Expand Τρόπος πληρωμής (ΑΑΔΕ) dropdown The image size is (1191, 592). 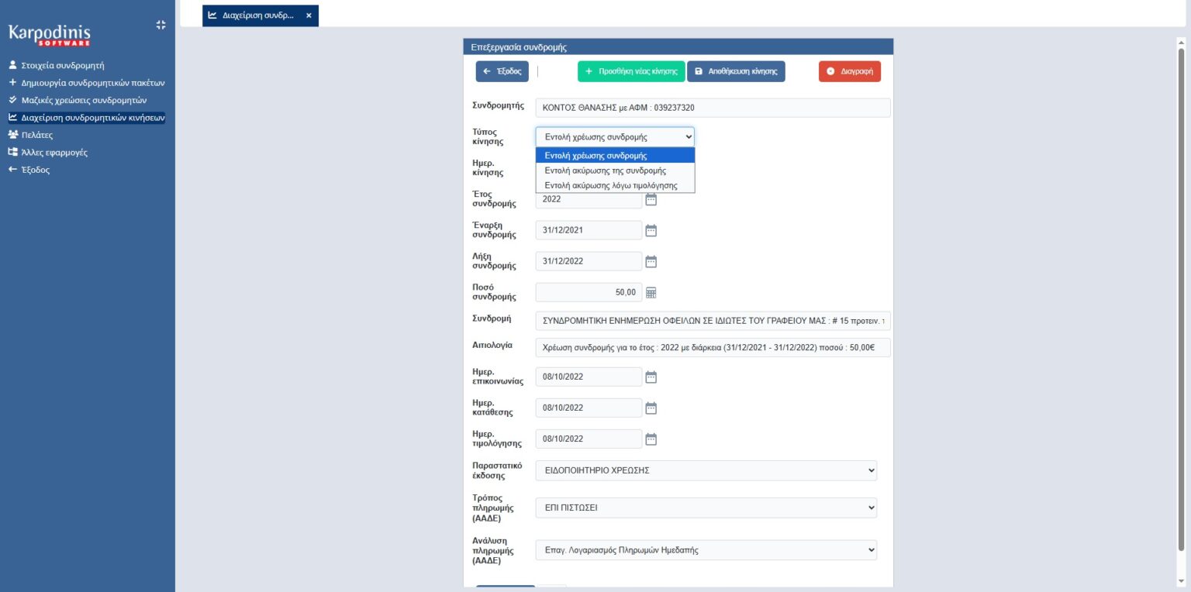pyautogui.click(x=706, y=508)
